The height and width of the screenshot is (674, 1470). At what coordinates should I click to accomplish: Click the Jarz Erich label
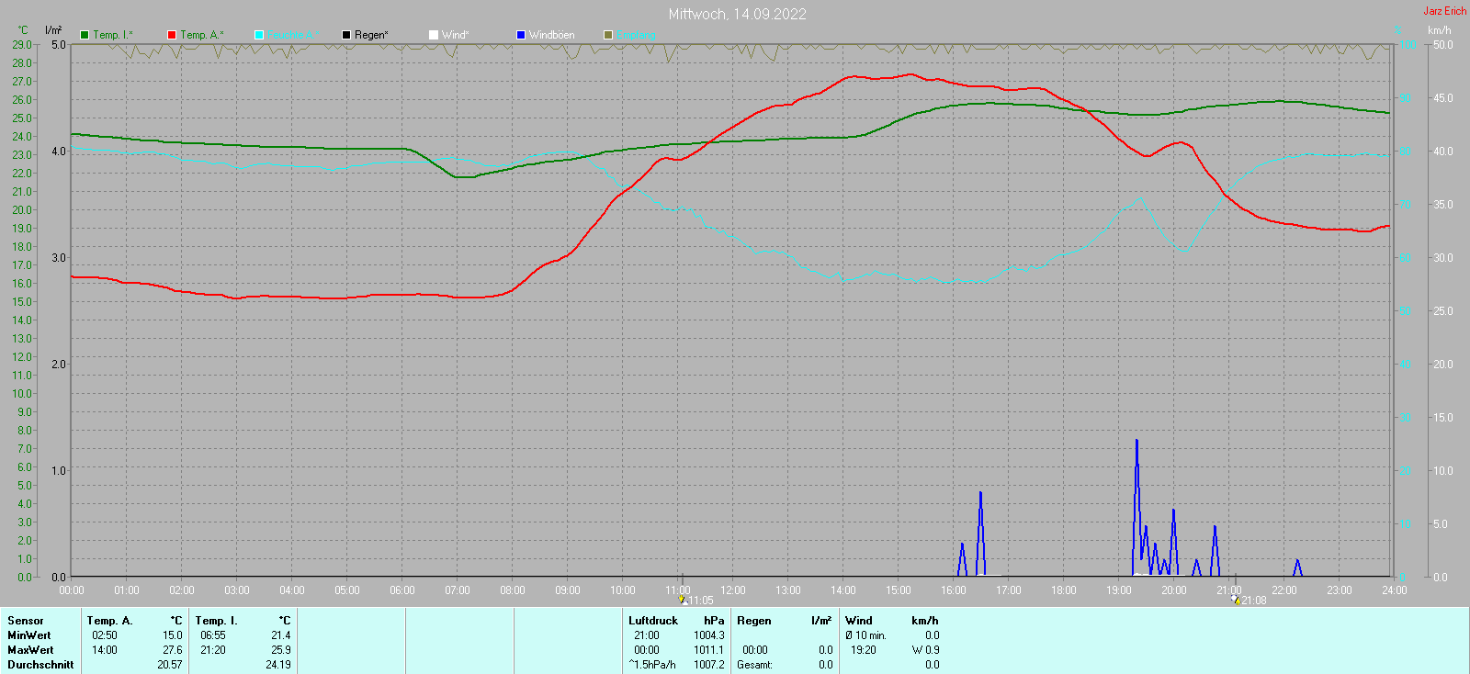[x=1445, y=11]
